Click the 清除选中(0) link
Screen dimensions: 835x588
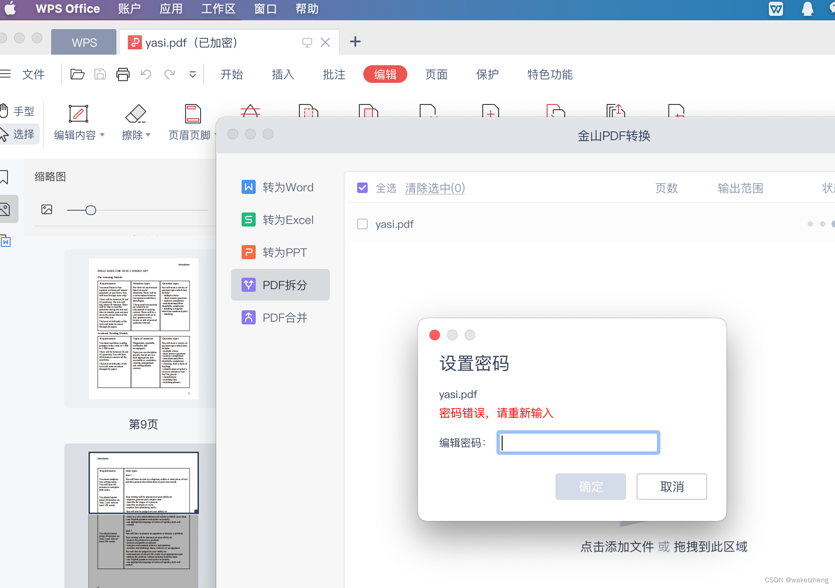435,188
